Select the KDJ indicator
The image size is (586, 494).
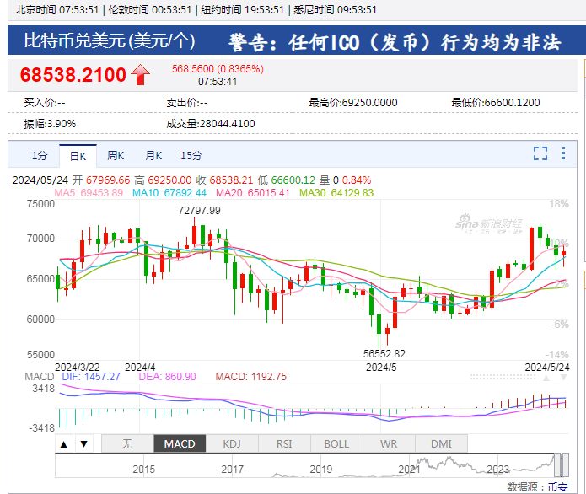(232, 443)
